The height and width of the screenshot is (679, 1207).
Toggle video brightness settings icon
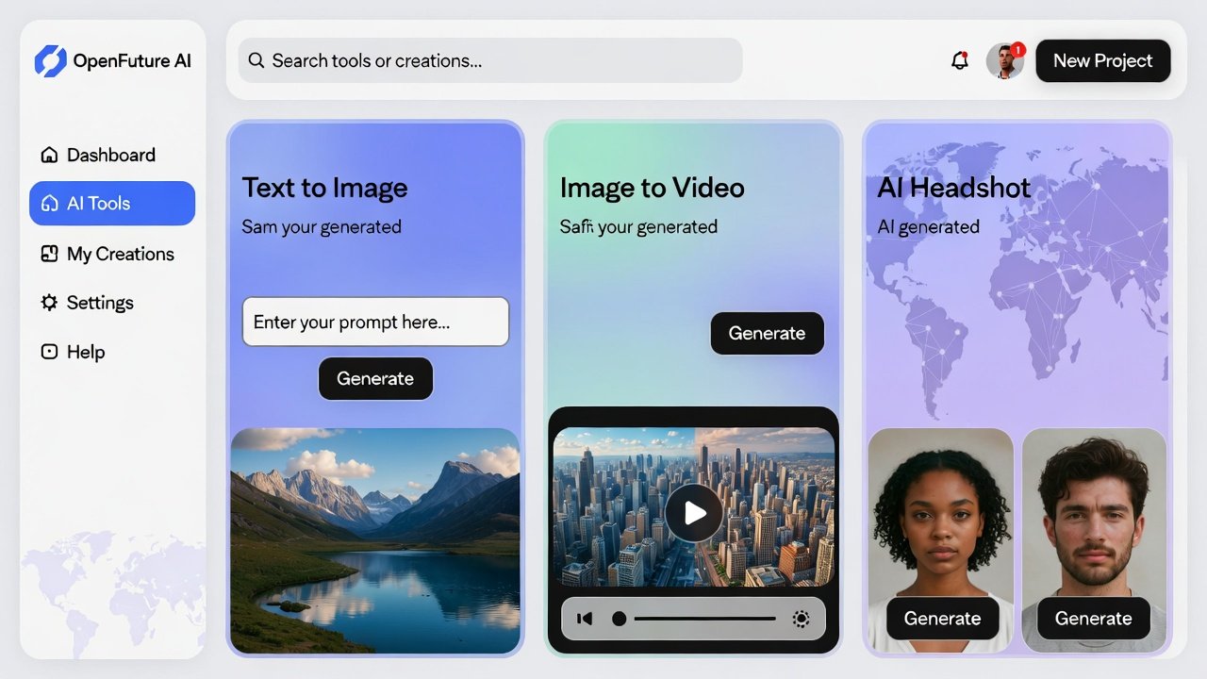(x=801, y=619)
